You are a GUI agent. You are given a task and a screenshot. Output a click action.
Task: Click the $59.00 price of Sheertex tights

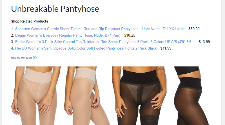pos(194,29)
